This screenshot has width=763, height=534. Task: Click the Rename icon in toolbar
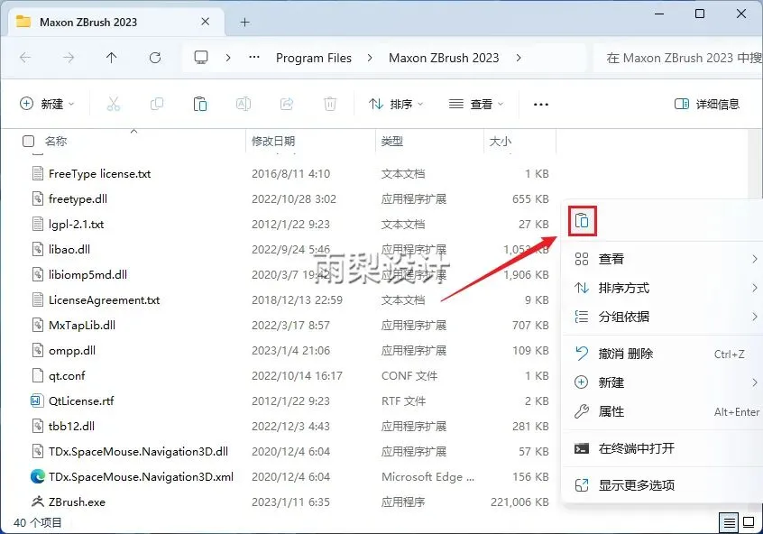pyautogui.click(x=244, y=104)
